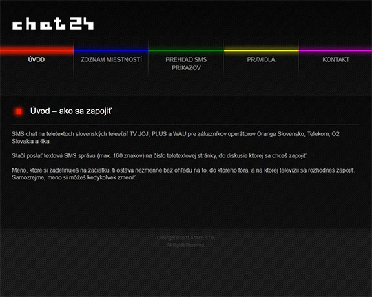The width and height of the screenshot is (372, 297).
Task: Click the red square heading icon
Action: (x=19, y=111)
